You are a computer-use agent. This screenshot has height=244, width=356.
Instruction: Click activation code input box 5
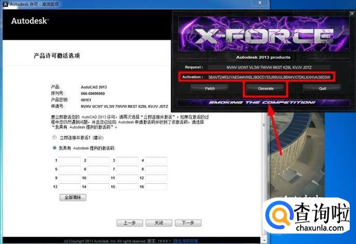pos(70,169)
